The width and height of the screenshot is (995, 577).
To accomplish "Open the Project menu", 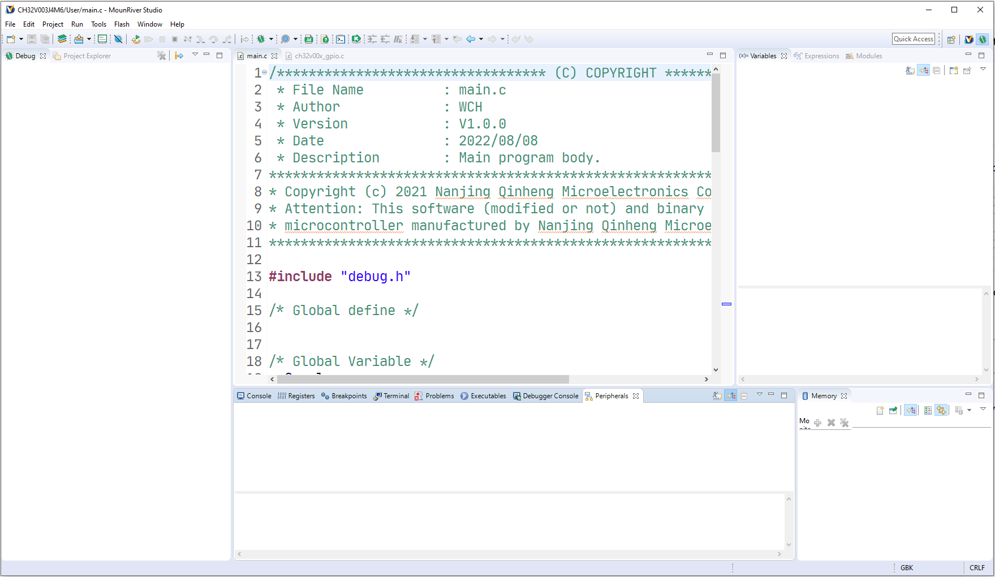I will pyautogui.click(x=53, y=24).
